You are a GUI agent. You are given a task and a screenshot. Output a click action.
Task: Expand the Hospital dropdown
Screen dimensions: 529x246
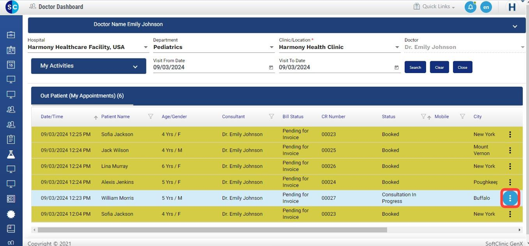click(145, 48)
